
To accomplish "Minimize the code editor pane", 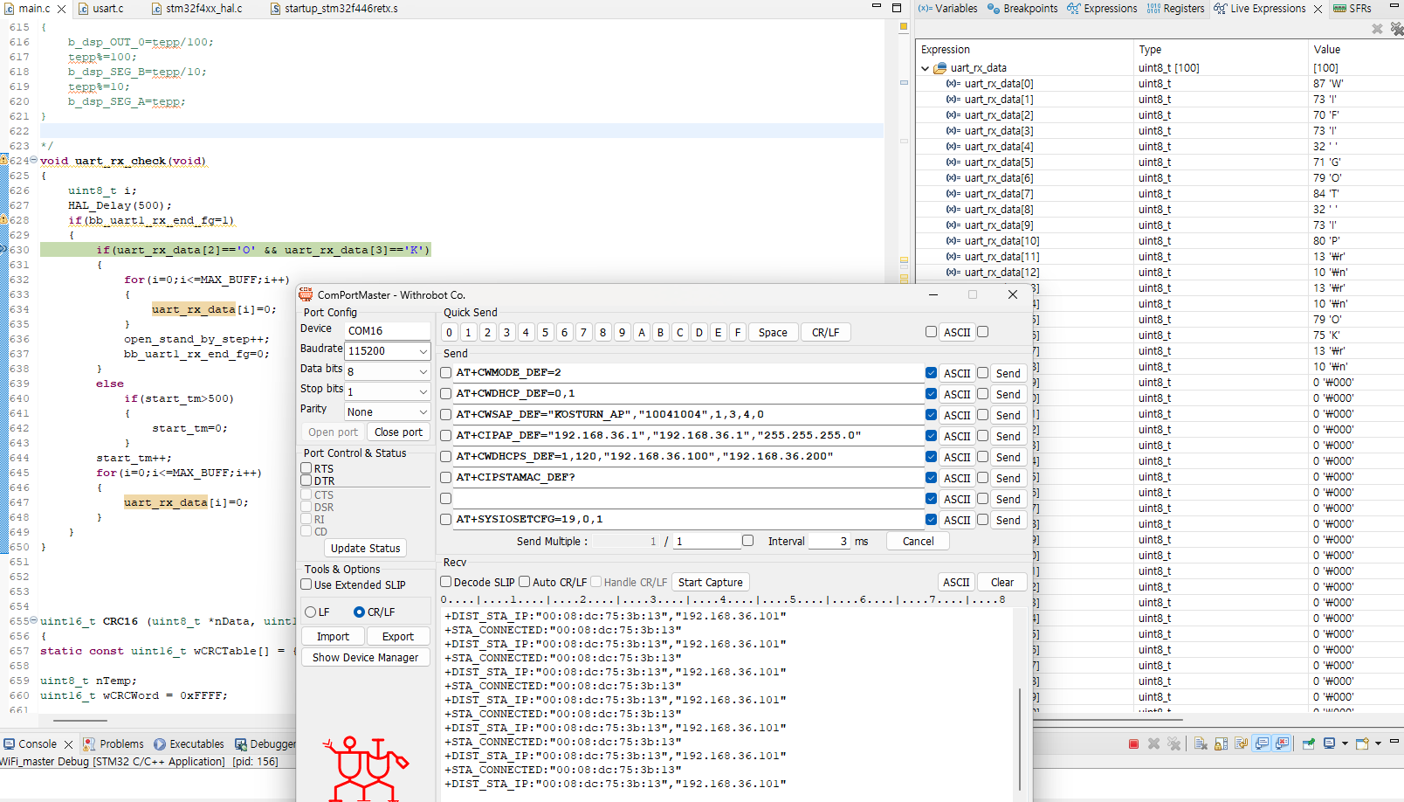I will (877, 7).
